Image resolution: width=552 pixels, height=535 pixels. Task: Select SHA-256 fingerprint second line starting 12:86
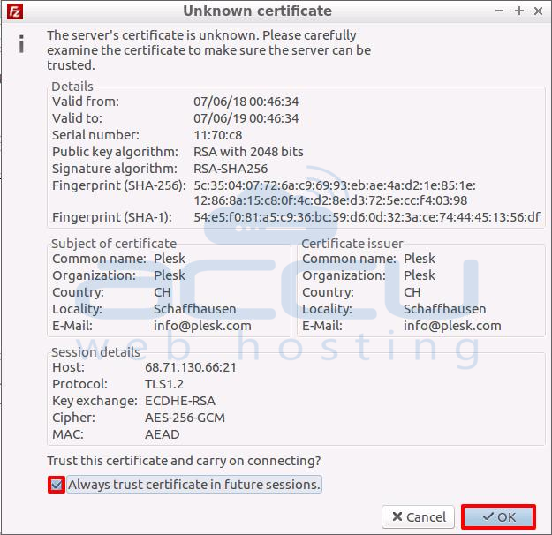(330, 200)
